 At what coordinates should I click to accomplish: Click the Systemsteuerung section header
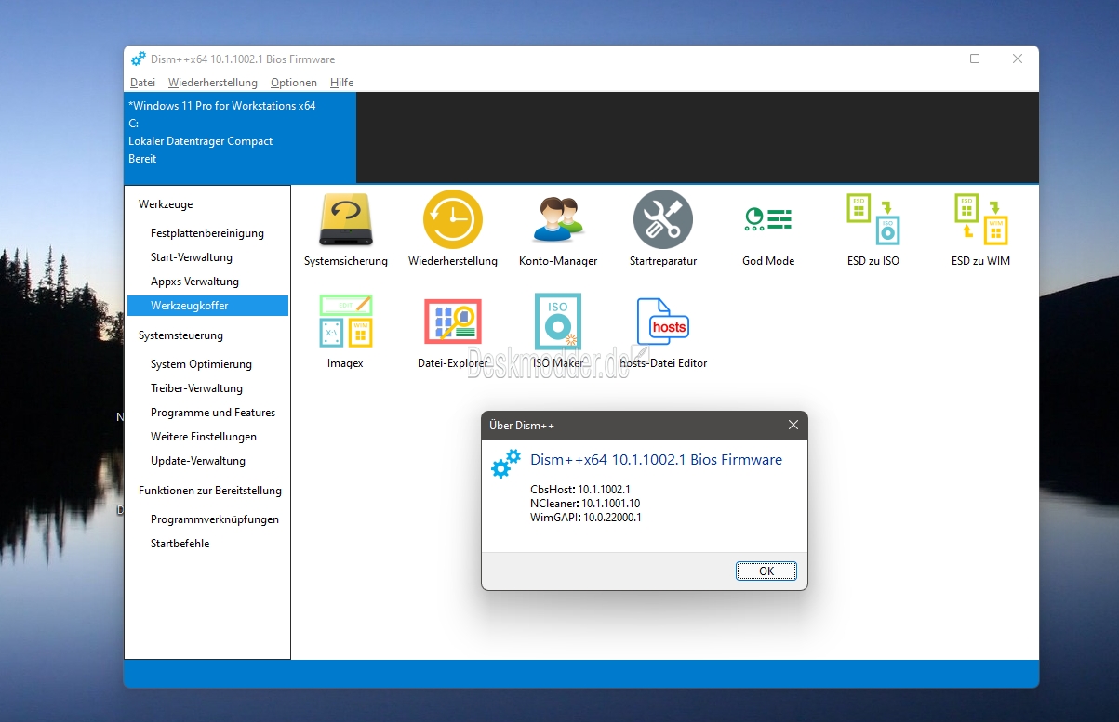[180, 335]
